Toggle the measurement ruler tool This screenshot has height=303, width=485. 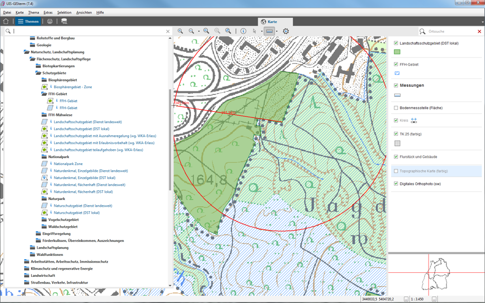pyautogui.click(x=269, y=31)
